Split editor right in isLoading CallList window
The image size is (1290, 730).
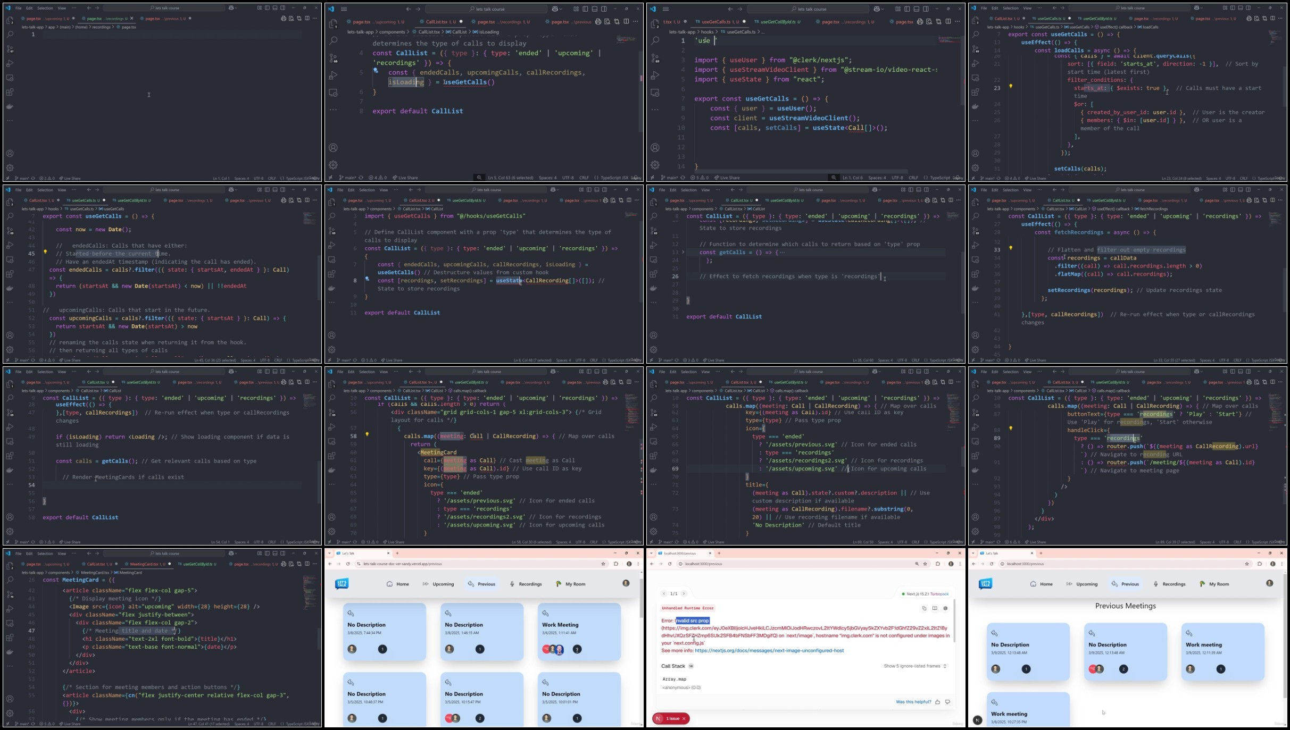pos(626,22)
